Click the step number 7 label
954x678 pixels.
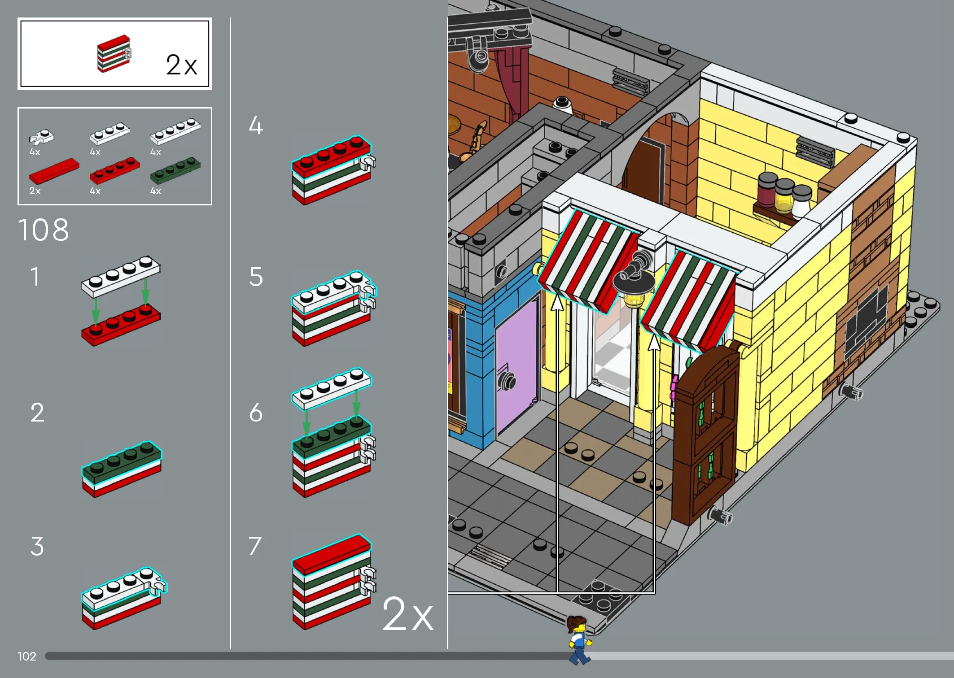tap(255, 546)
